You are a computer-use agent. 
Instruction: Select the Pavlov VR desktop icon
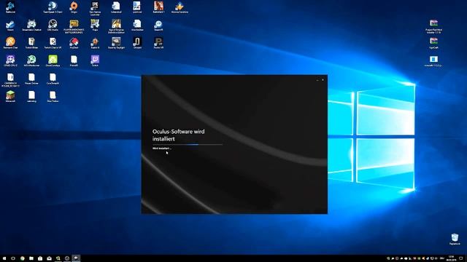click(158, 43)
